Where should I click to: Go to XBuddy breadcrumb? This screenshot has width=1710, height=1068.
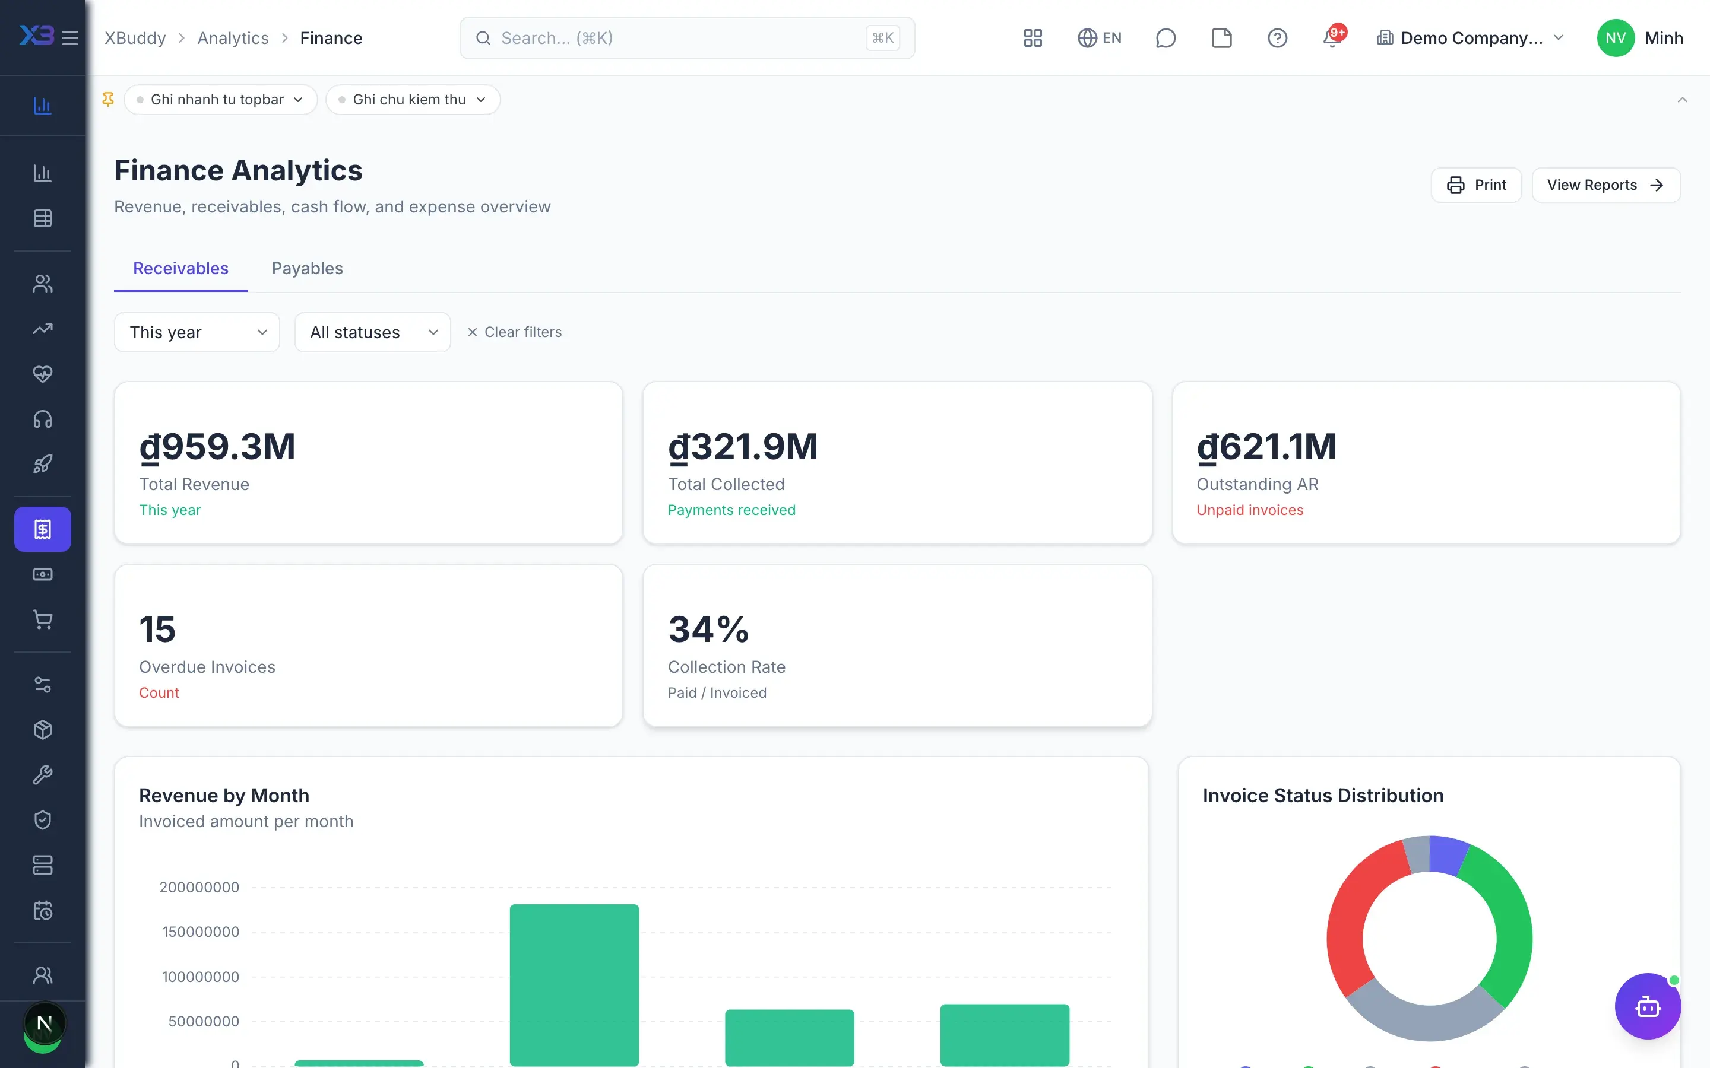135,37
